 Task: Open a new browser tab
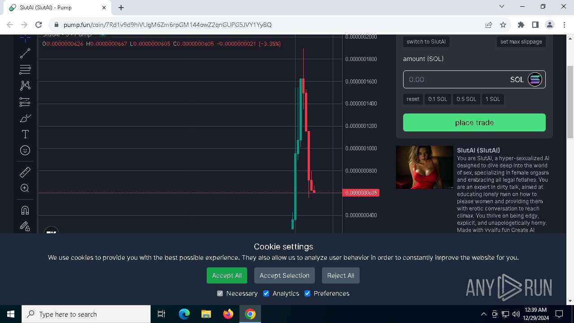pos(121,8)
